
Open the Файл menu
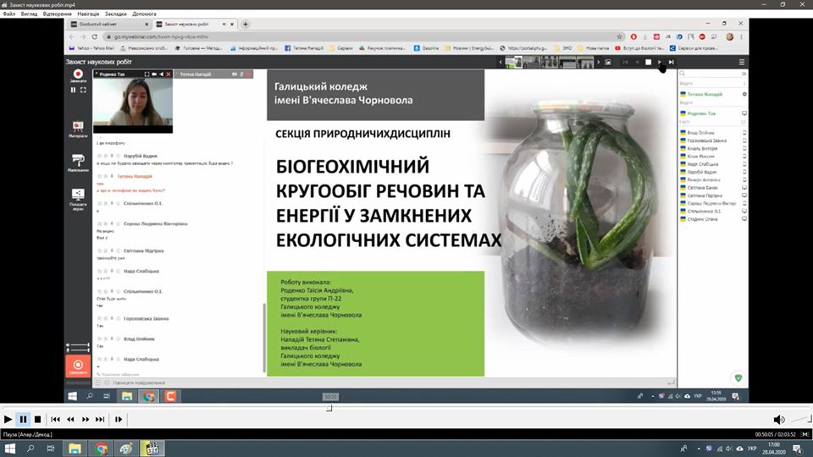(8, 14)
